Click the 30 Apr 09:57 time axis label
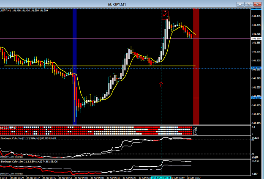Image resolution: width=264 pixels, height=179 pixels. pos(194,178)
